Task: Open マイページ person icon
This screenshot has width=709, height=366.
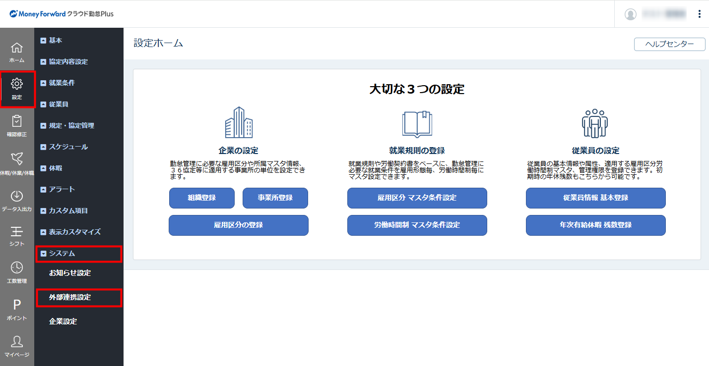Action: [x=17, y=342]
